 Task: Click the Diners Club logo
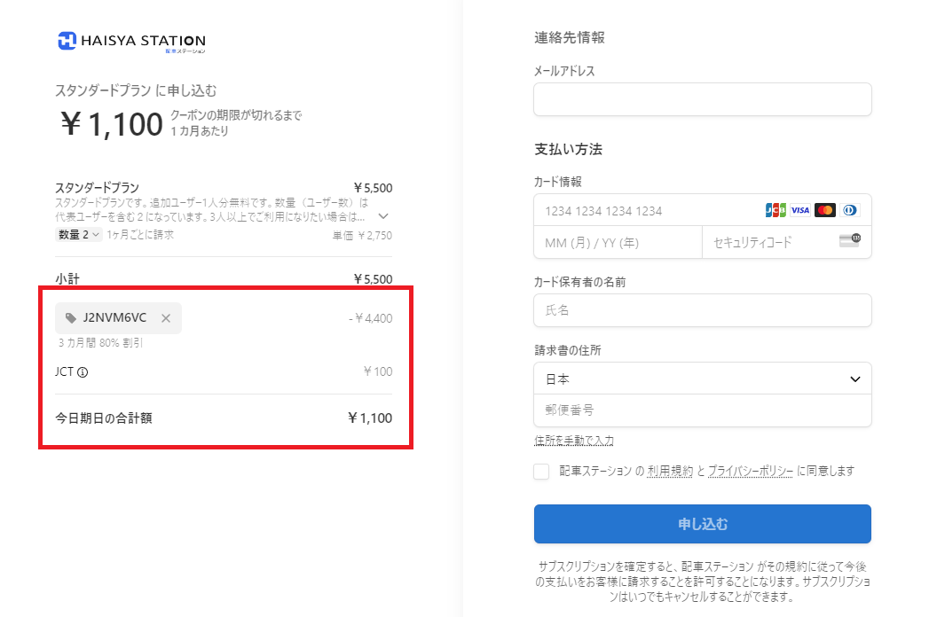[850, 210]
